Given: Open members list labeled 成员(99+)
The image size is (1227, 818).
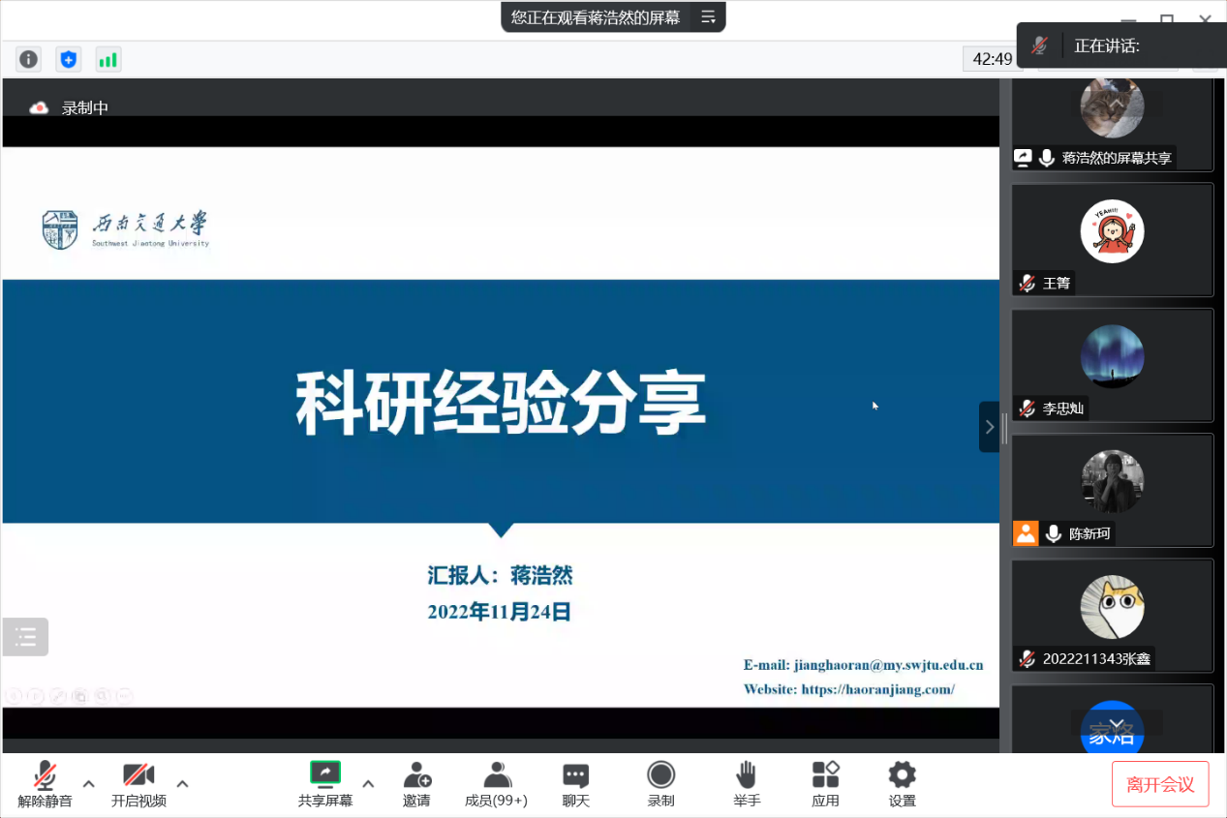Looking at the screenshot, I should click(x=496, y=784).
